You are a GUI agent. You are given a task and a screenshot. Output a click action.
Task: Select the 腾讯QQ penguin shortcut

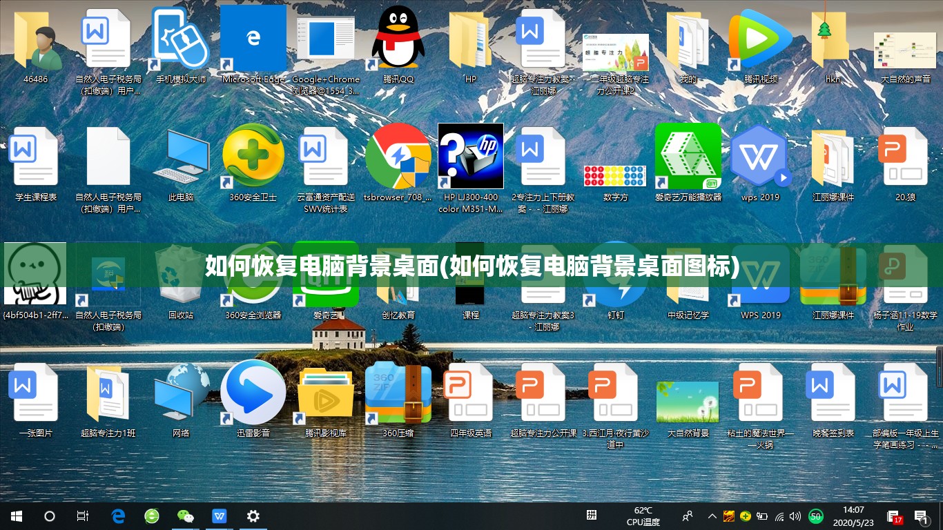[398, 39]
